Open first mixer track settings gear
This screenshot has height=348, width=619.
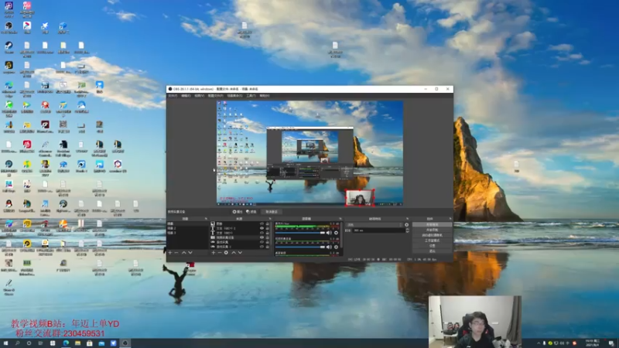tap(336, 233)
